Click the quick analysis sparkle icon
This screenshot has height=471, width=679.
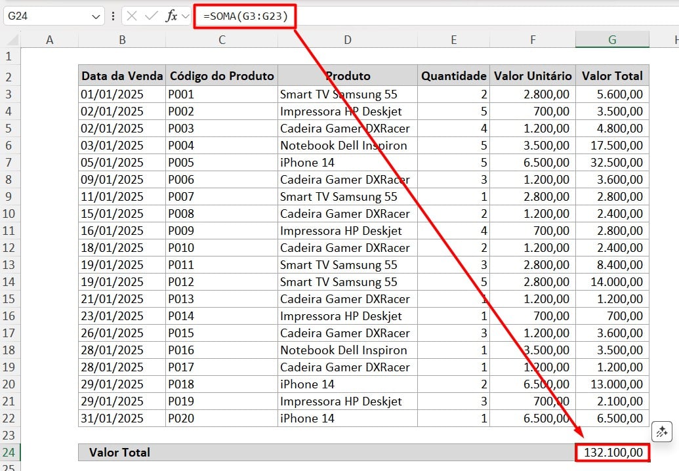(x=662, y=432)
